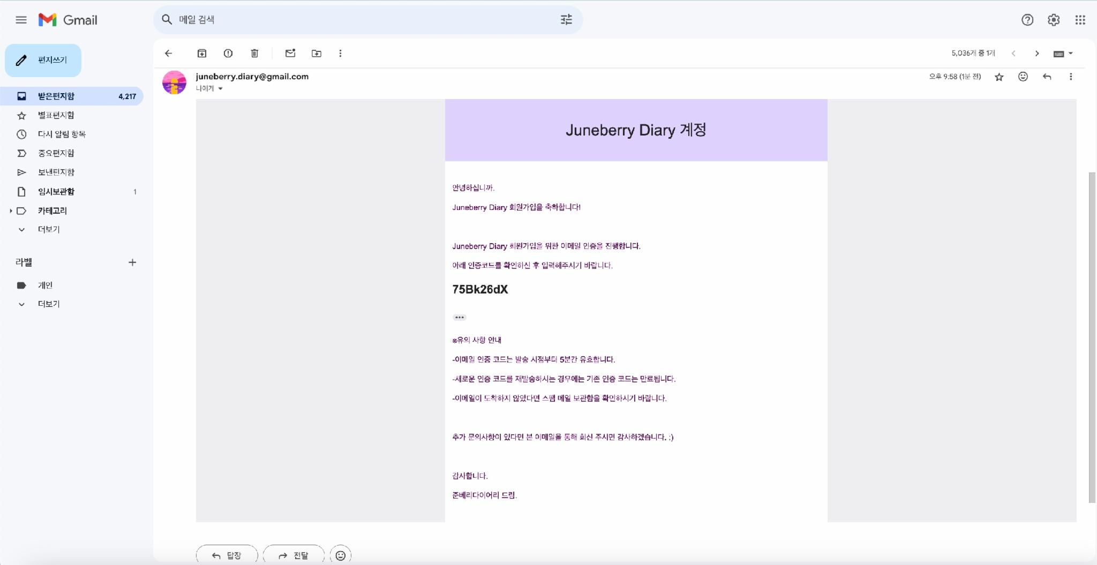Image resolution: width=1097 pixels, height=565 pixels.
Task: Go to newer email arrow
Action: pos(1013,53)
